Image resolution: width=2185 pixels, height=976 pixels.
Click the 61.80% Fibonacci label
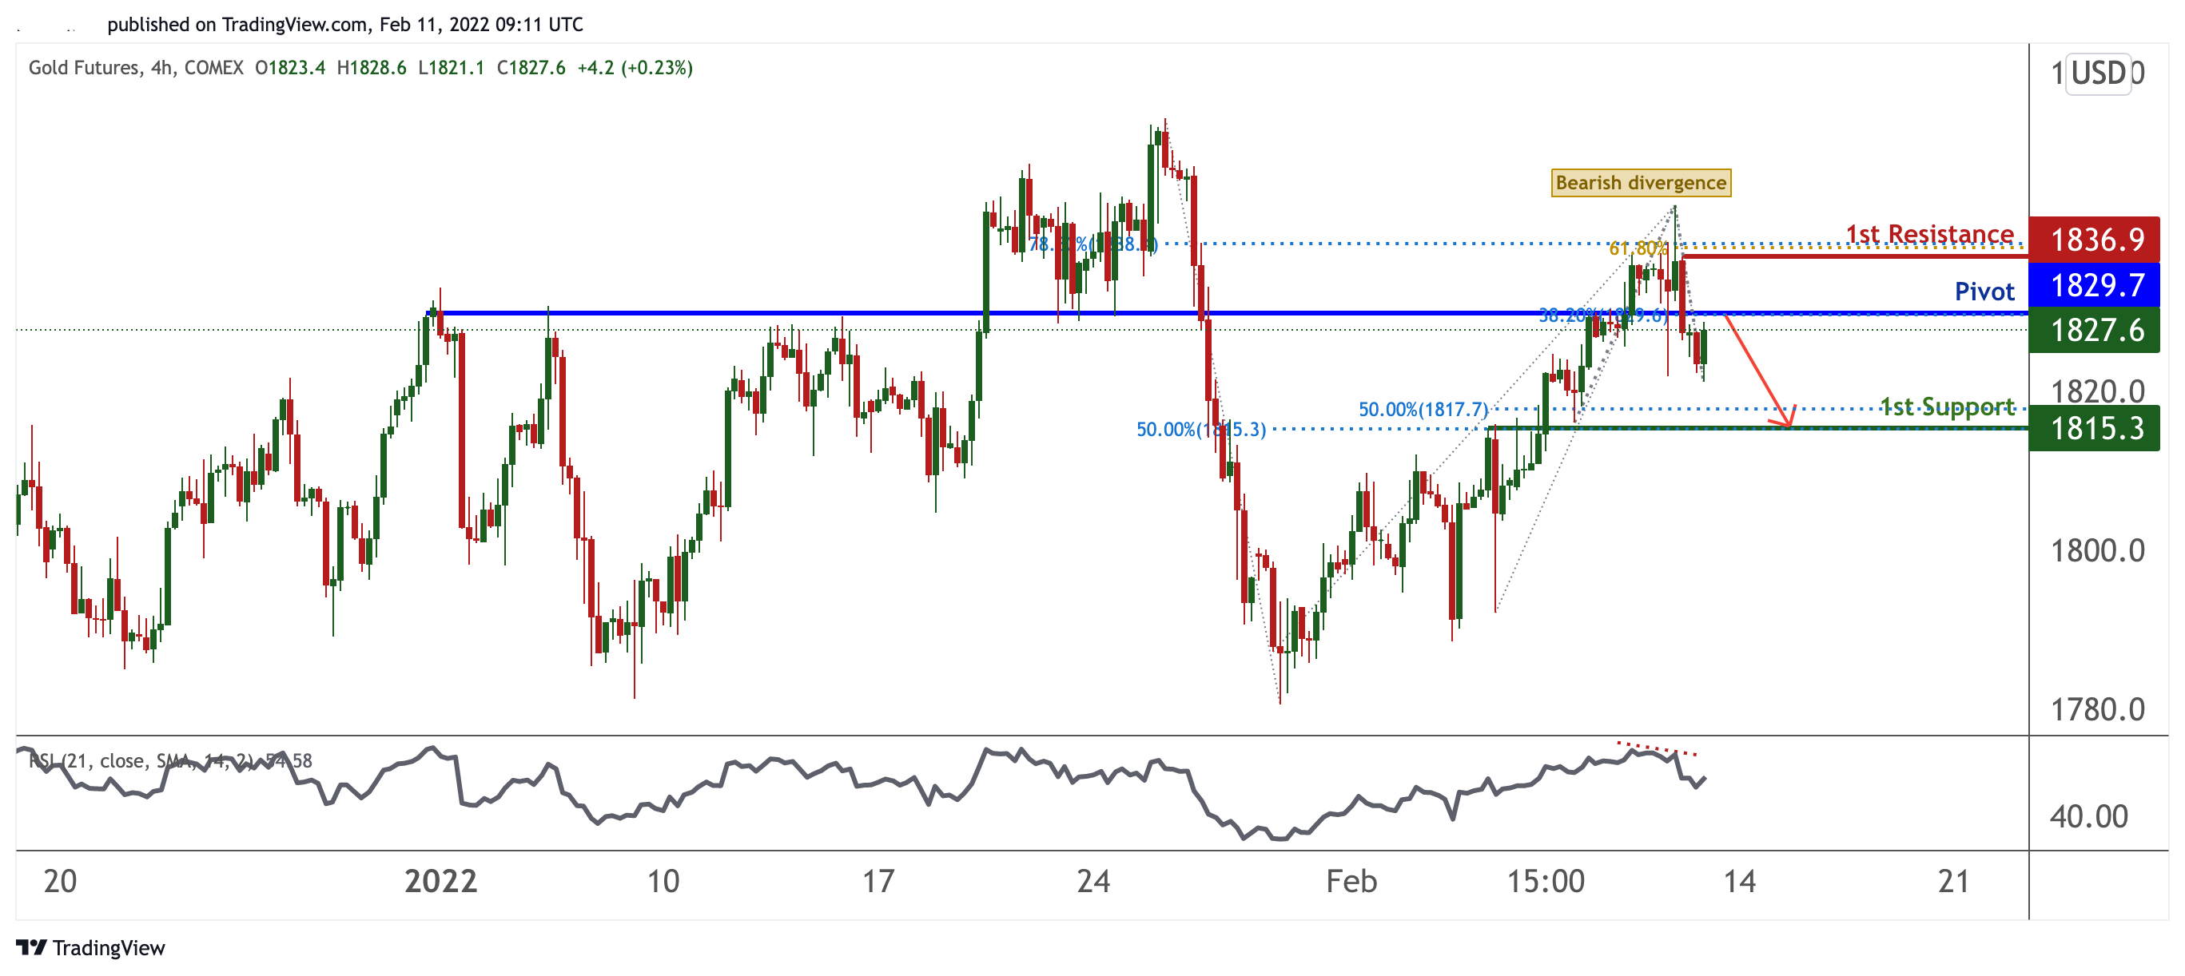(x=1638, y=248)
